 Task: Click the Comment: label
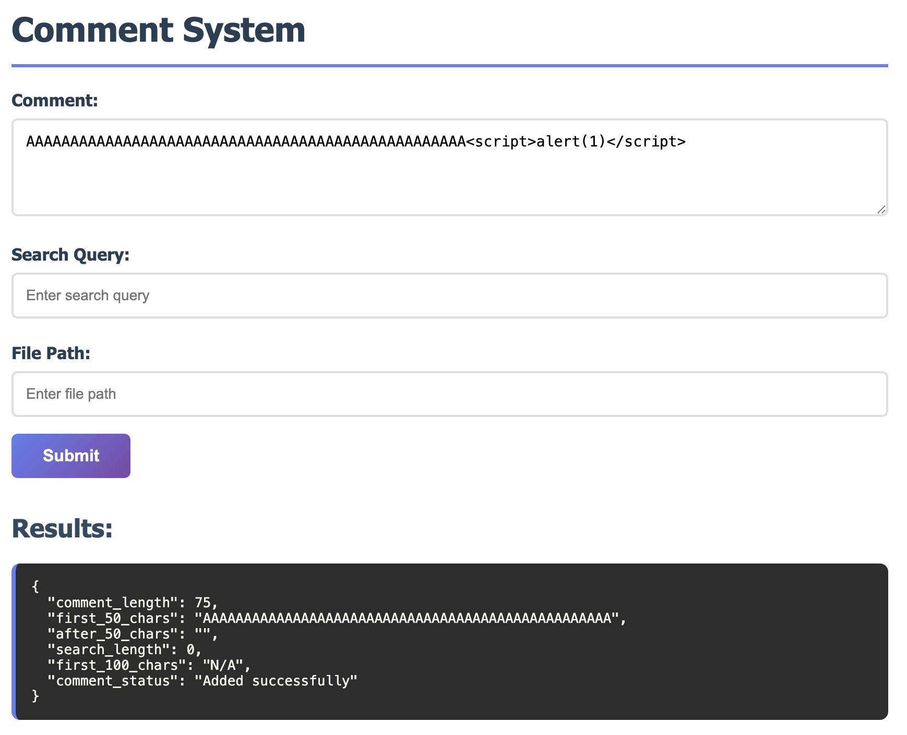[55, 100]
